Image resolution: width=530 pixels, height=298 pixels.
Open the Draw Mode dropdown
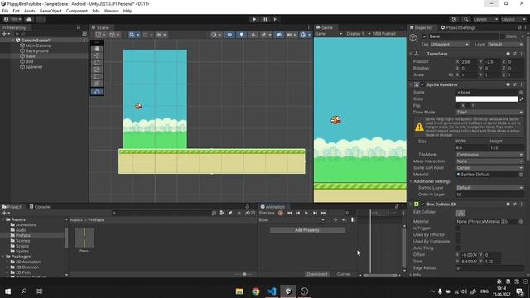(489, 113)
